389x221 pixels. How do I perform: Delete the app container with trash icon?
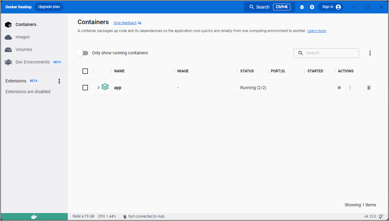pos(369,88)
